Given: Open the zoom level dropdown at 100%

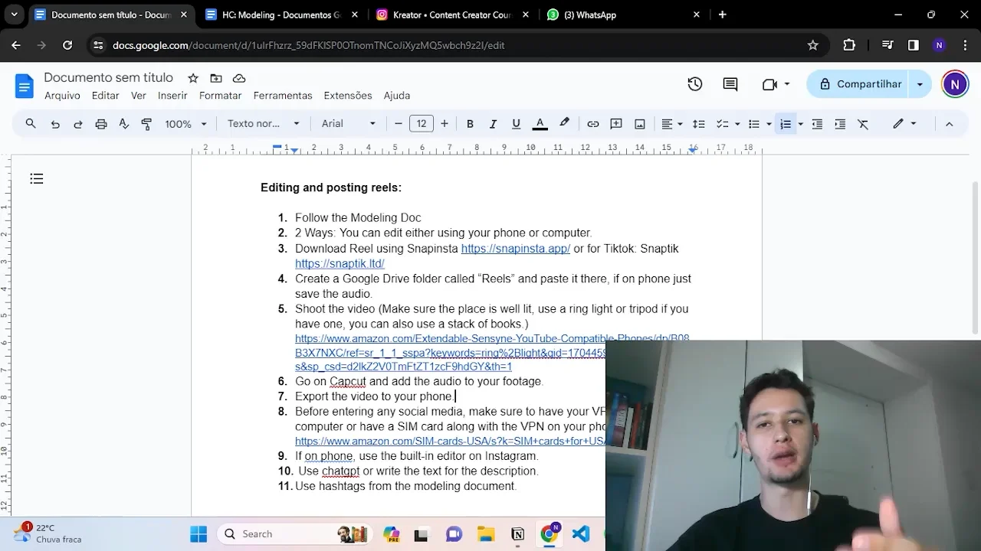Looking at the screenshot, I should click(186, 124).
